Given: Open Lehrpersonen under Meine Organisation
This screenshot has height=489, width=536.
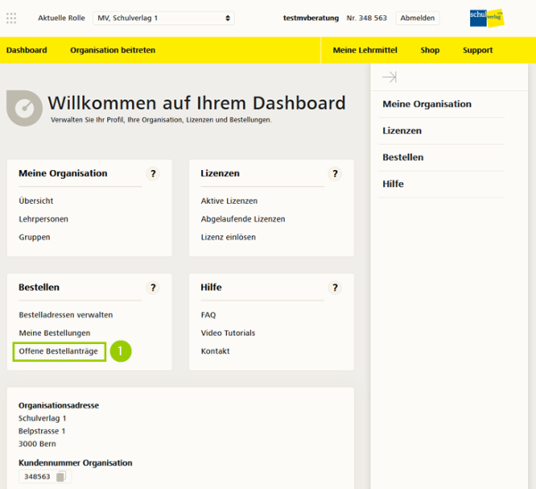Looking at the screenshot, I should [x=43, y=219].
